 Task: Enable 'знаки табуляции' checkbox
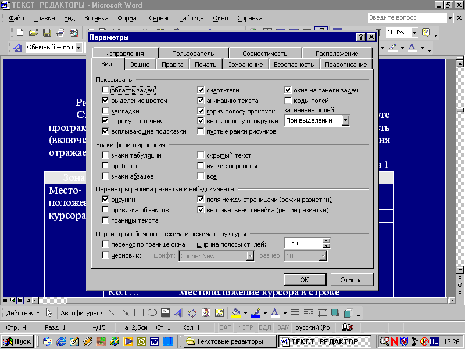[x=105, y=155]
